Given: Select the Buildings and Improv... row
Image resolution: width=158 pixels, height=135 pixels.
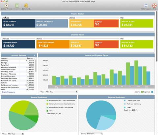Looking at the screenshot, I should point(18,85).
